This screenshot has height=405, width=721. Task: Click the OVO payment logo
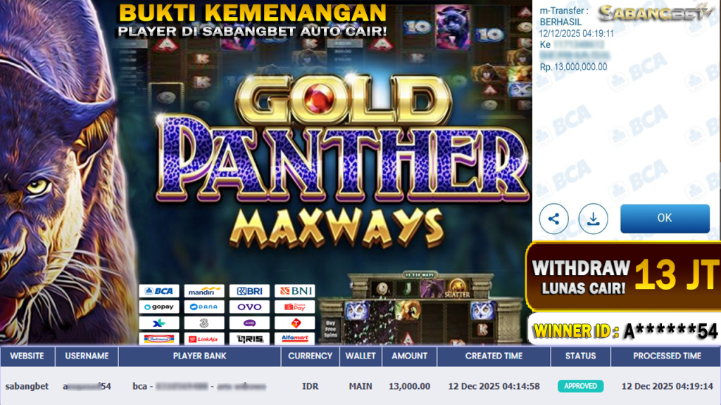249,307
